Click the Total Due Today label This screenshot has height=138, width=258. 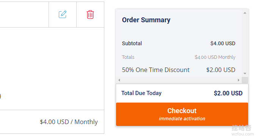coord(142,93)
